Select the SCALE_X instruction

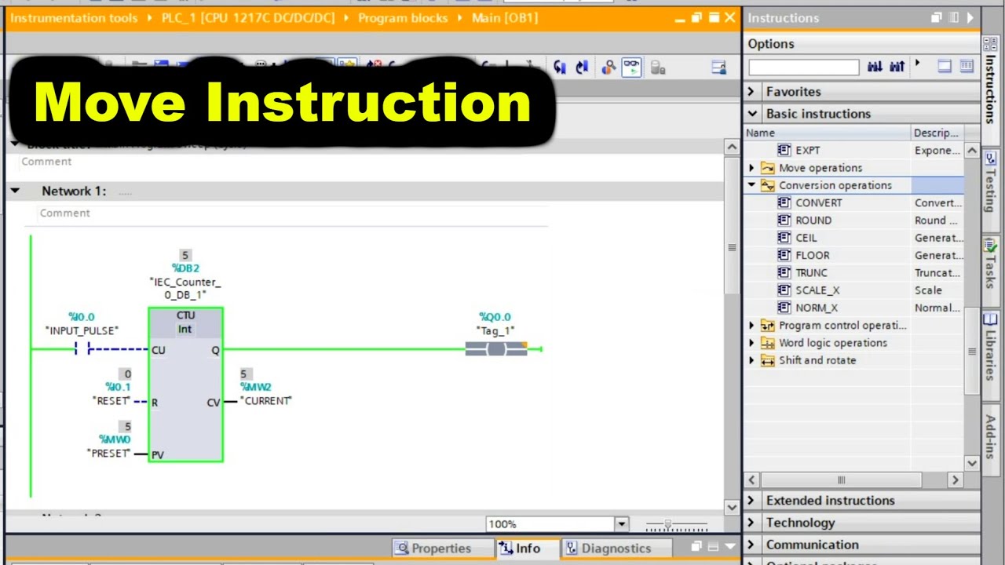click(x=817, y=290)
